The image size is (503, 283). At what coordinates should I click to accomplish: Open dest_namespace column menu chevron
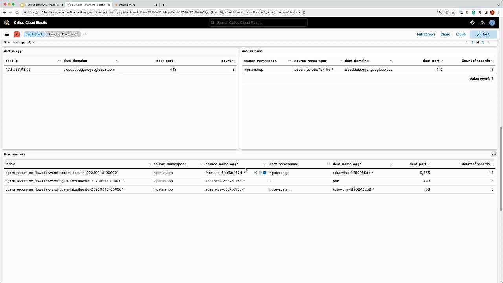pyautogui.click(x=328, y=164)
